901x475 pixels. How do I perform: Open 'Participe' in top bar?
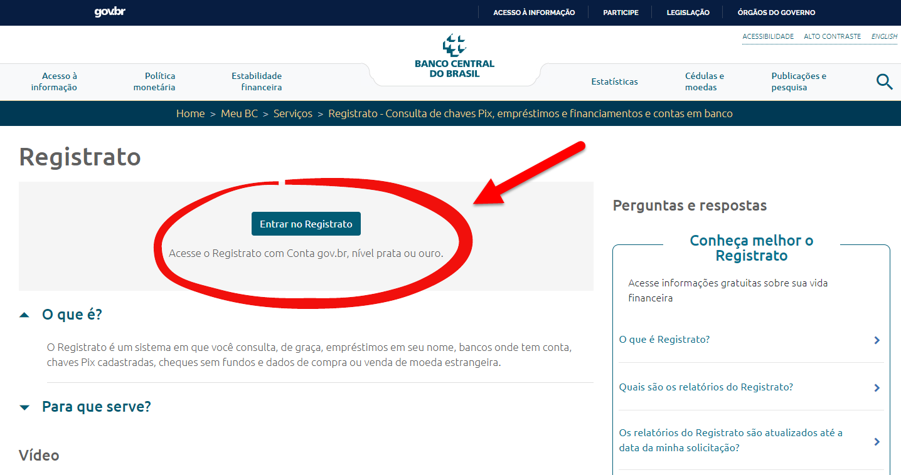(621, 13)
